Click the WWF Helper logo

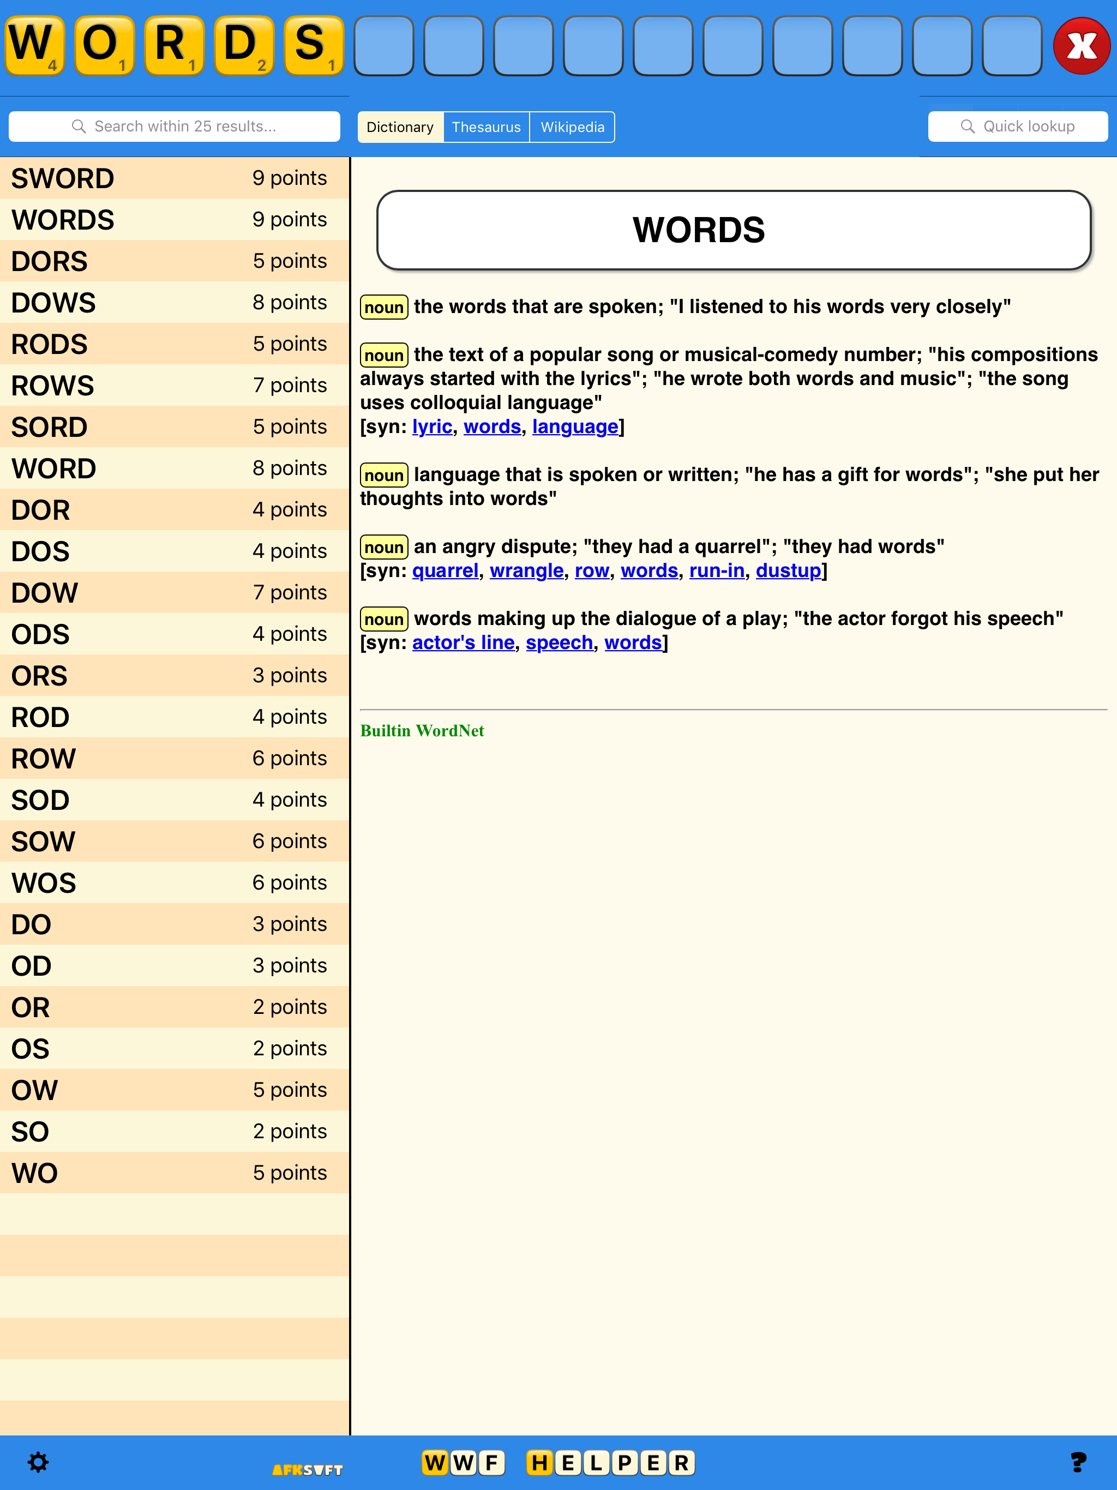tap(558, 1462)
